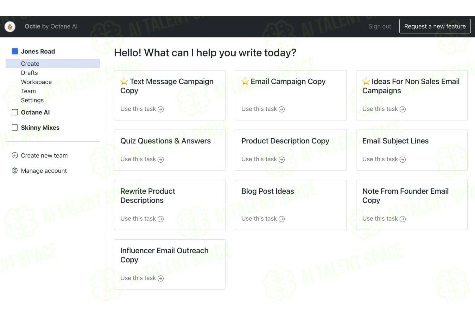Click arrow icon under Ideas For Non Sales Email Campaigns

[x=403, y=109]
